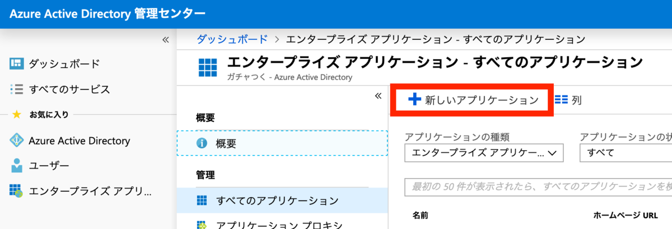Open アプリケーションの種類 dropdown
Image resolution: width=672 pixels, height=229 pixels.
(484, 152)
